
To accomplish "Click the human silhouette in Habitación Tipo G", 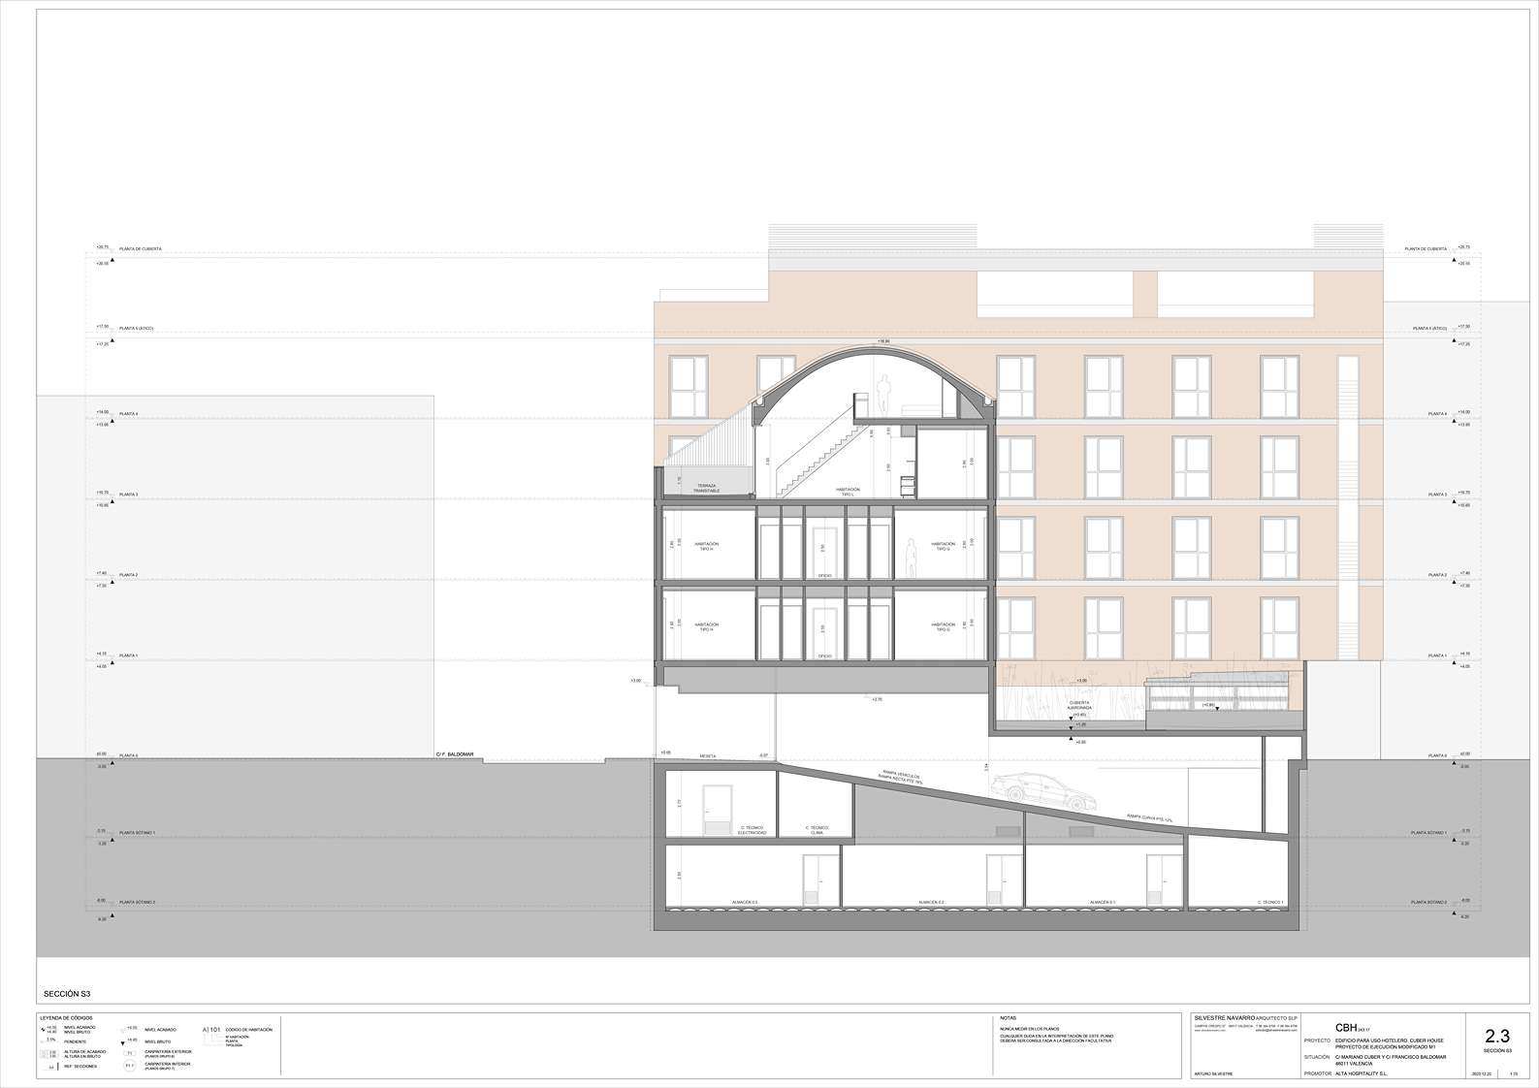I will pyautogui.click(x=911, y=557).
